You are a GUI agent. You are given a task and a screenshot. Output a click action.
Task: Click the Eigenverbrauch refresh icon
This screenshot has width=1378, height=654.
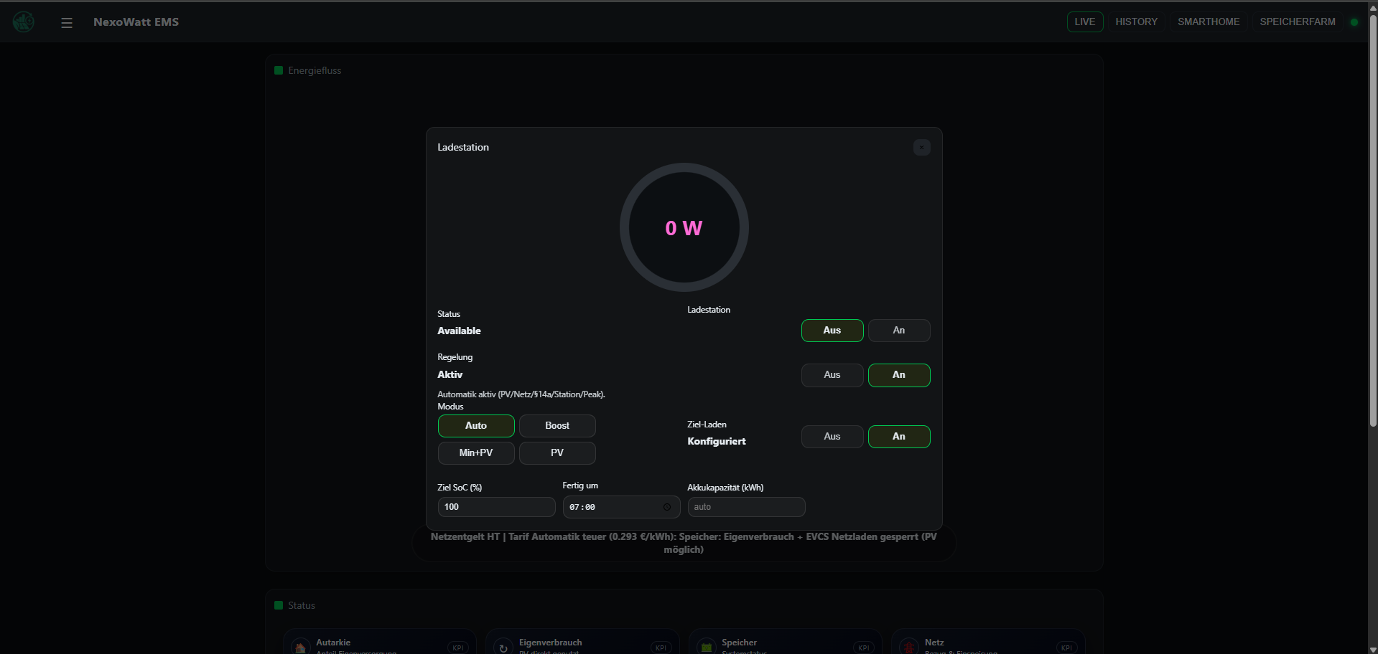[x=503, y=647]
